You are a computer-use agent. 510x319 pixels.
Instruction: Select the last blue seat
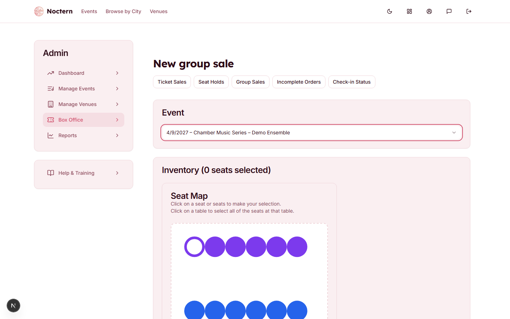(x=297, y=310)
